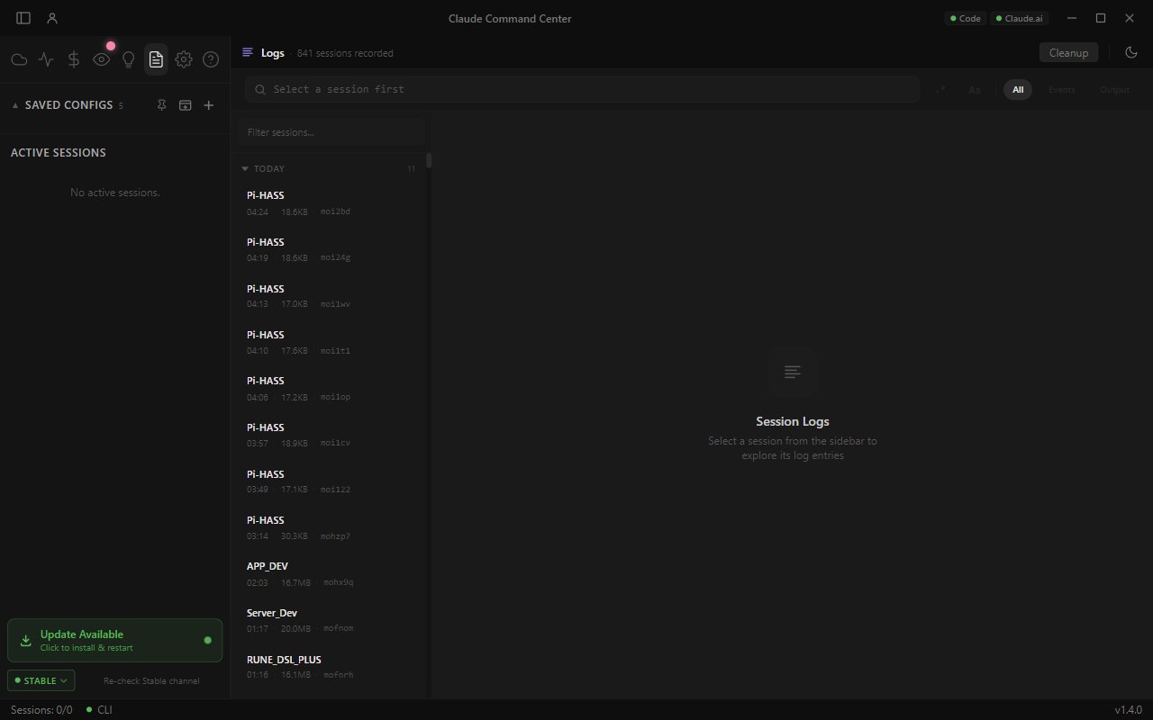Viewport: 1153px width, 720px height.
Task: Click Update Available install banner
Action: [x=114, y=640]
